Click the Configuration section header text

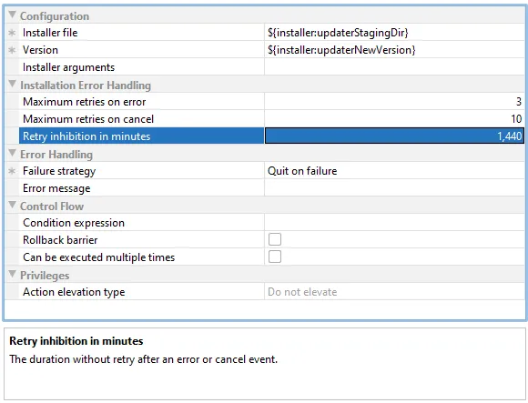point(55,16)
